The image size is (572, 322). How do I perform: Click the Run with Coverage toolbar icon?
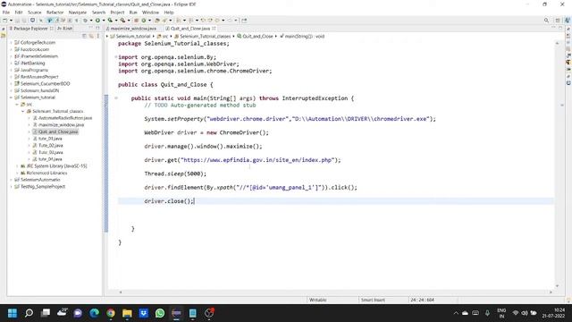pos(110,21)
